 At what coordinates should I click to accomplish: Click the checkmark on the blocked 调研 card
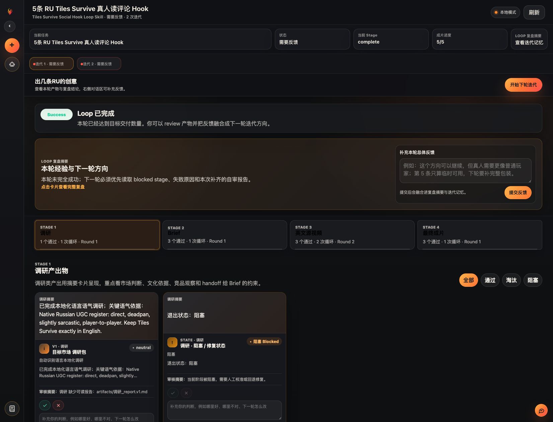(173, 393)
